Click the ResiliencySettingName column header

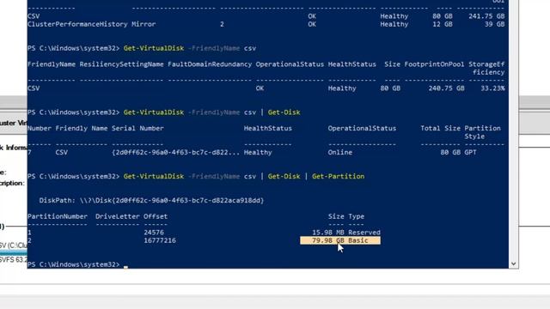coord(121,64)
